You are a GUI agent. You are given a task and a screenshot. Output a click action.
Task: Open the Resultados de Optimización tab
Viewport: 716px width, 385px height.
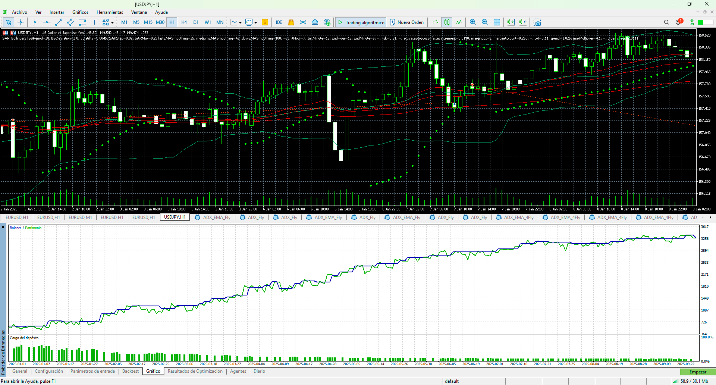click(x=195, y=371)
